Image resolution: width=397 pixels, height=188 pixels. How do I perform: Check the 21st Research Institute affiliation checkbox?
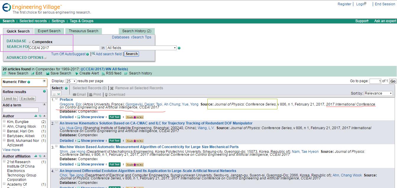[4, 162]
